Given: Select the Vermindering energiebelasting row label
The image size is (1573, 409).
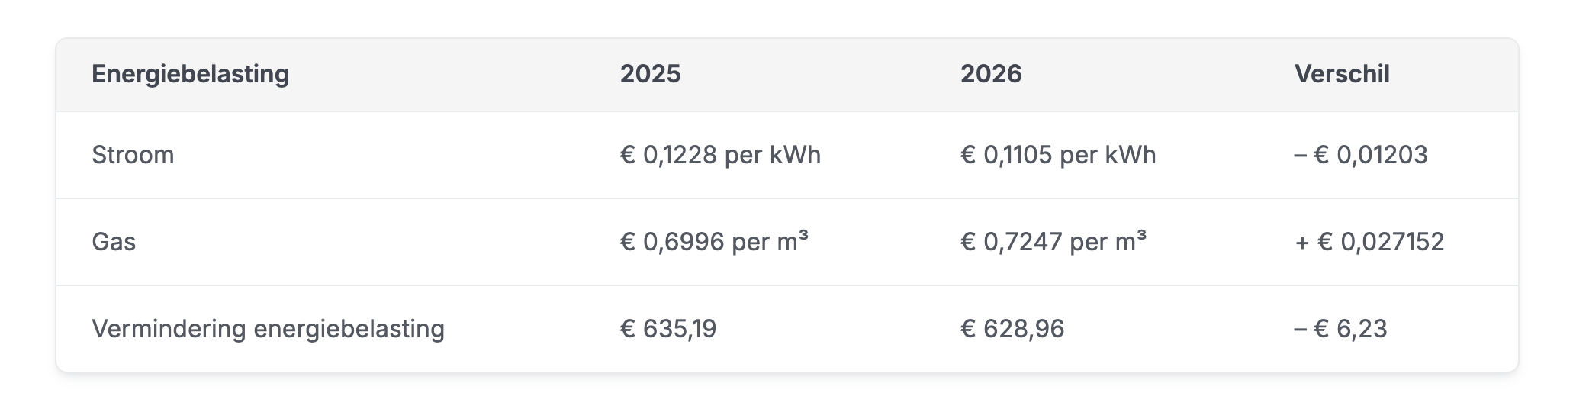Looking at the screenshot, I should click(x=268, y=329).
